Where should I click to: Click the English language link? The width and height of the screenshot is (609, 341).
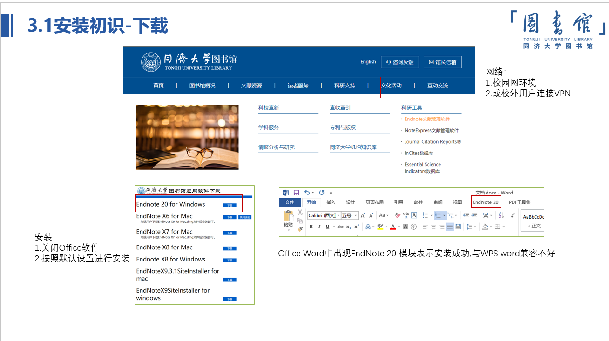pyautogui.click(x=368, y=62)
